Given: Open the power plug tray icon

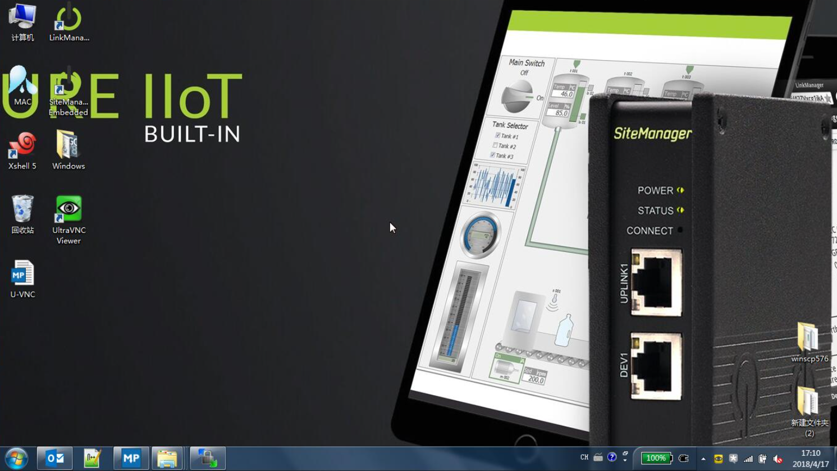Looking at the screenshot, I should pyautogui.click(x=762, y=459).
